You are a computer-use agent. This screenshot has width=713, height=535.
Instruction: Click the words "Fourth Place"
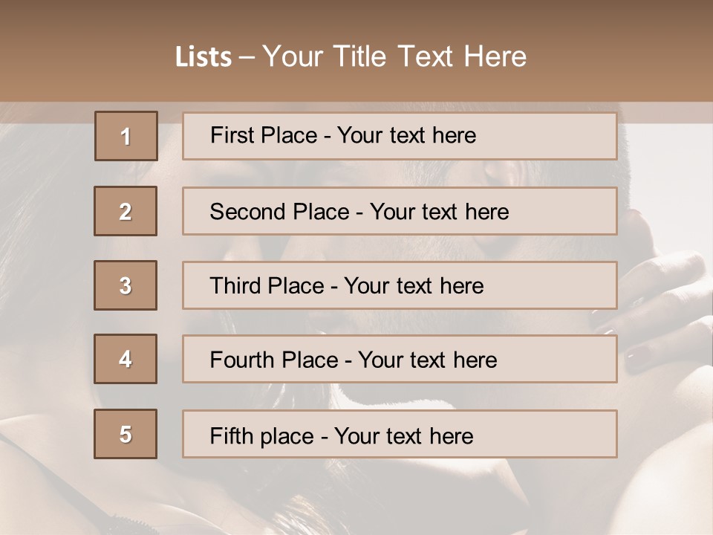coord(272,360)
